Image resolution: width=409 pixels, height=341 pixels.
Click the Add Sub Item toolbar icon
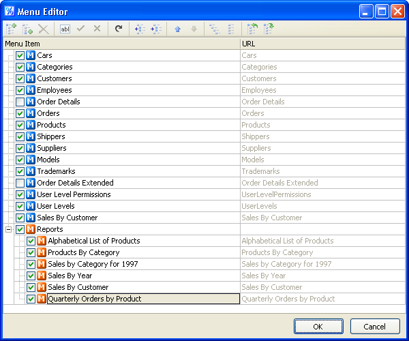click(27, 29)
